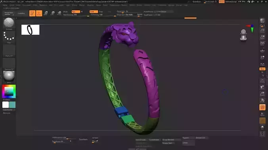The width and height of the screenshot is (268, 150).
Task: Click the Local symmetry icon
Action: coord(262,57)
